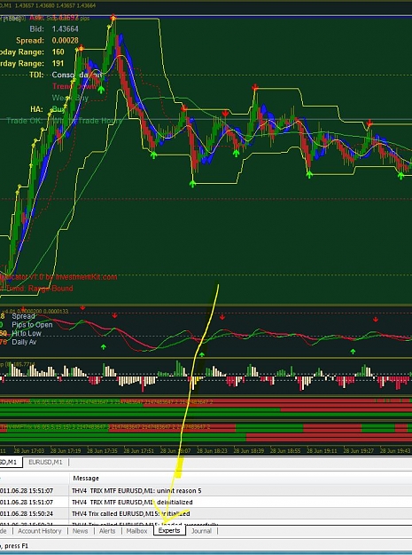Click the 'Pips to Open' label
Screen dimensions: 412x555
[32, 325]
